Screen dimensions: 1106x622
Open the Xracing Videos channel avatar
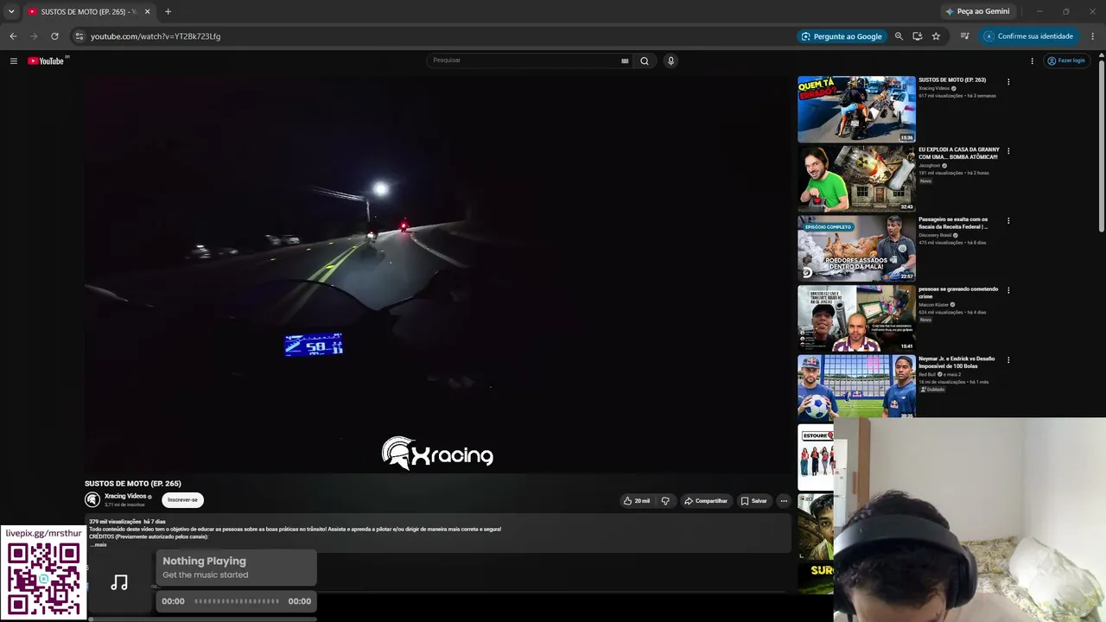click(92, 499)
